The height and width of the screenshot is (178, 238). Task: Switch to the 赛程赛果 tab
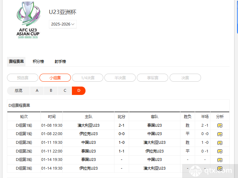[x=16, y=61]
